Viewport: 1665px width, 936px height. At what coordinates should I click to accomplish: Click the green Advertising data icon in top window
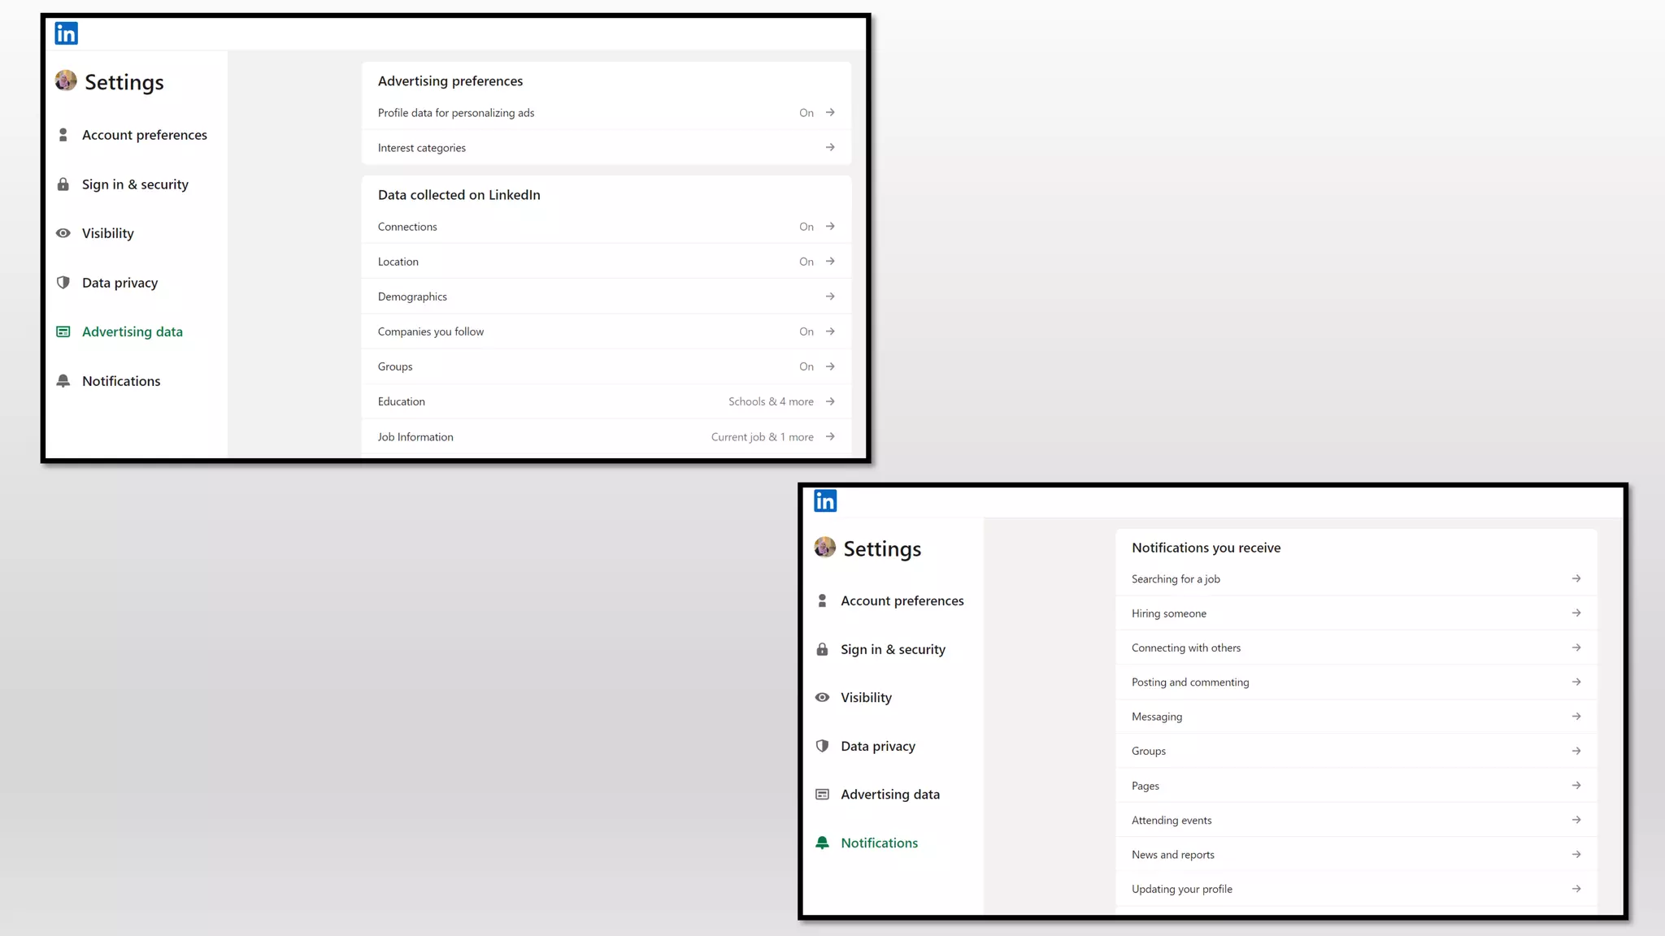[63, 331]
